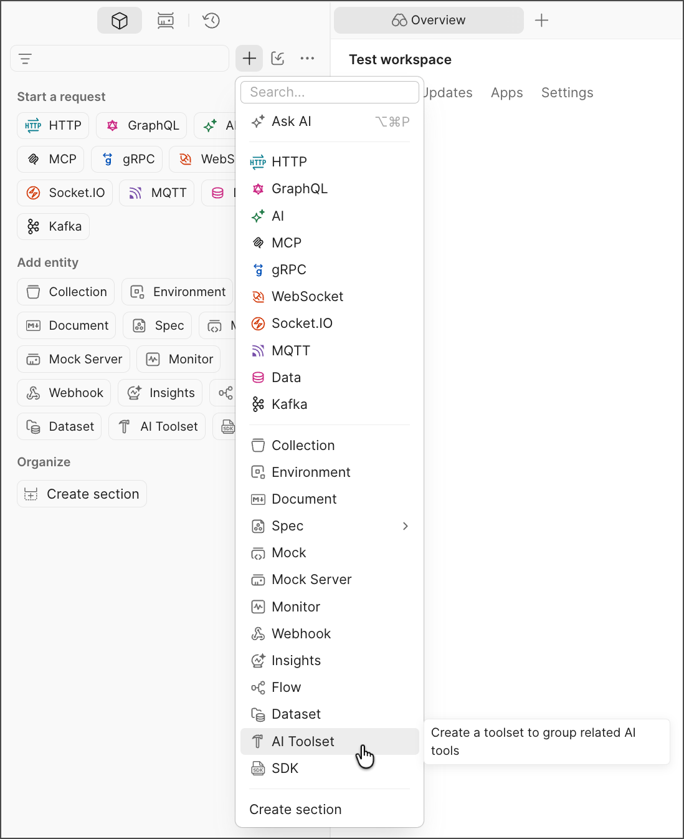
Task: Open the Apps workspace tab
Action: [506, 93]
